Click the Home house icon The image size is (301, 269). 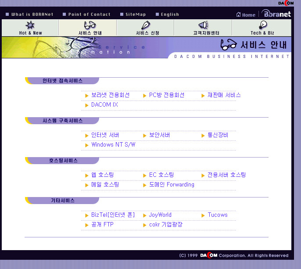tap(238, 14)
